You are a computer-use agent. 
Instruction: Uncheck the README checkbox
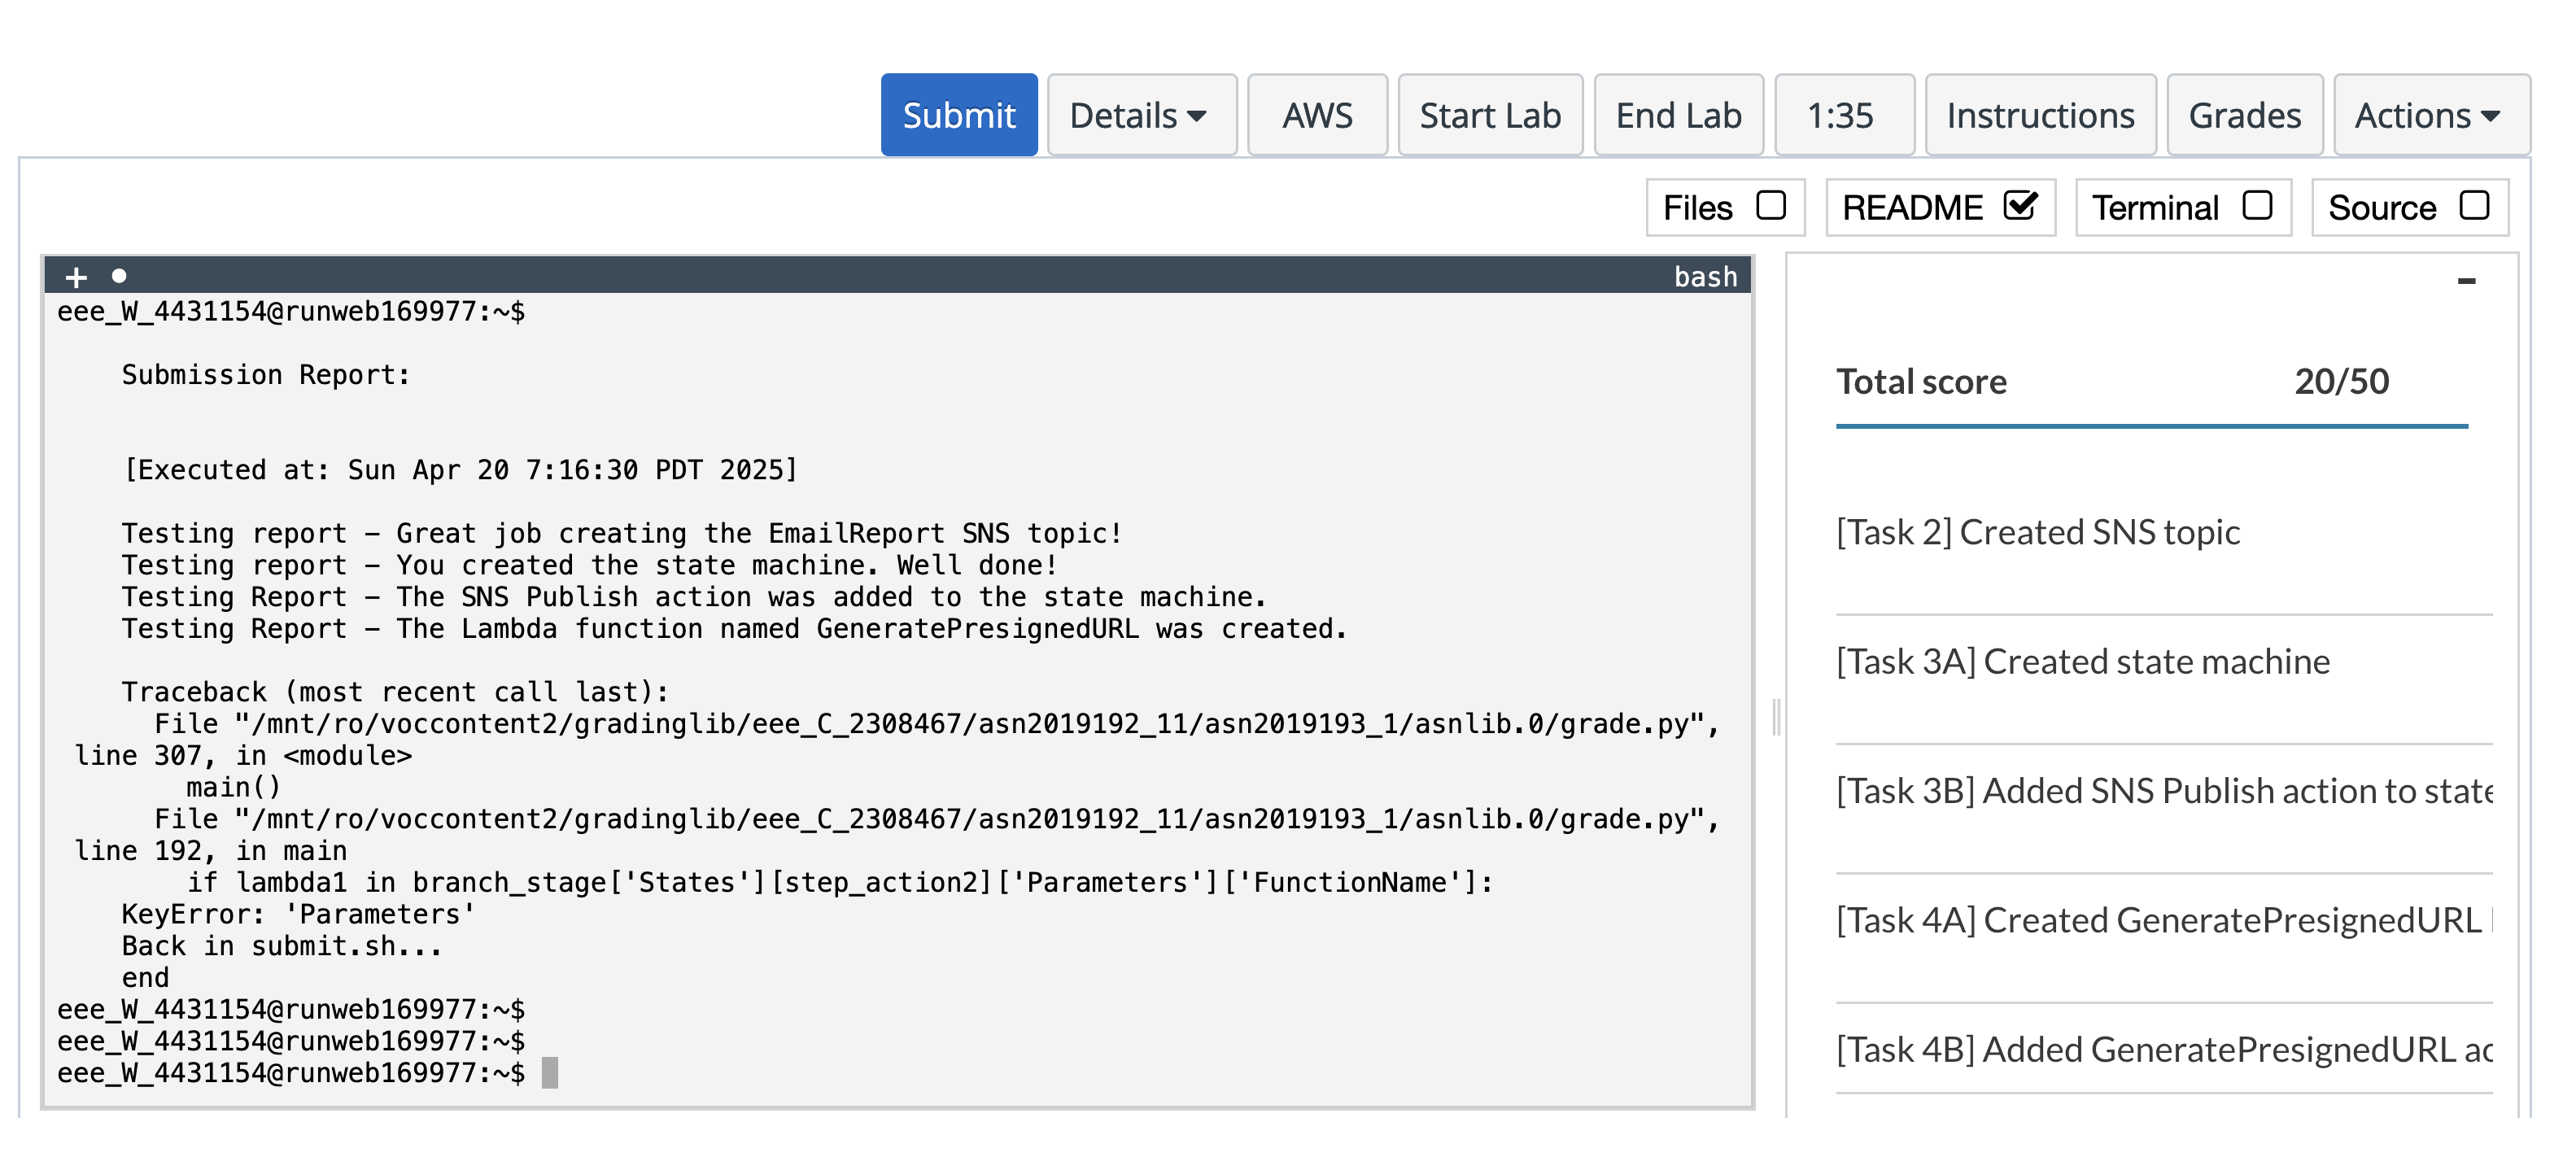click(2020, 206)
